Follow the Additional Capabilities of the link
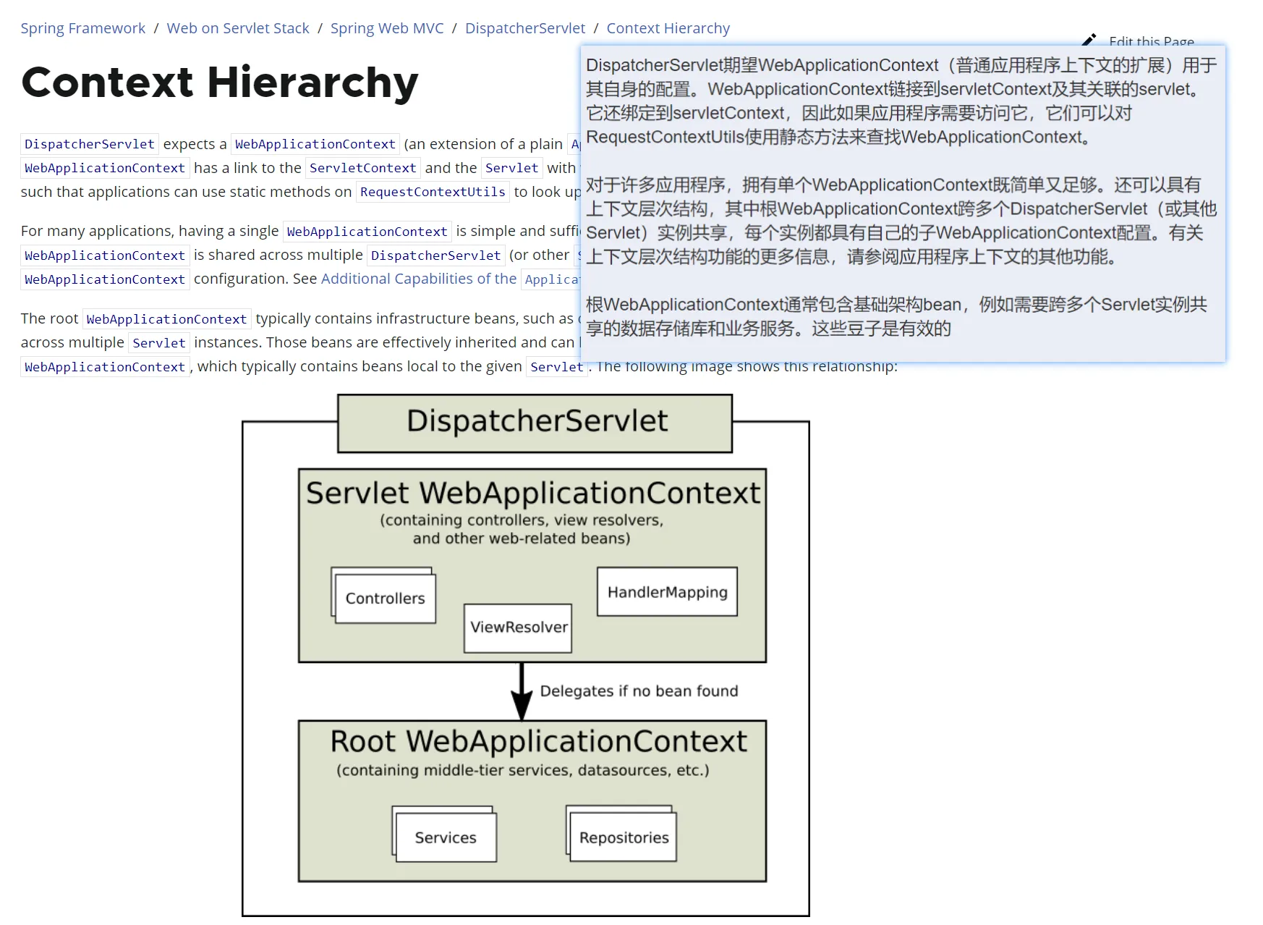 tap(418, 279)
